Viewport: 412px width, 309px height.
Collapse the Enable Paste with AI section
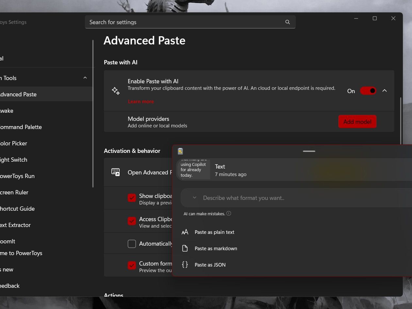[x=385, y=91]
